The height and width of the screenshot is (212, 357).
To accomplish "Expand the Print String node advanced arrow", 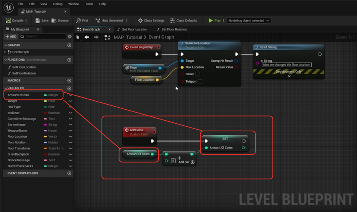I will tap(289, 77).
